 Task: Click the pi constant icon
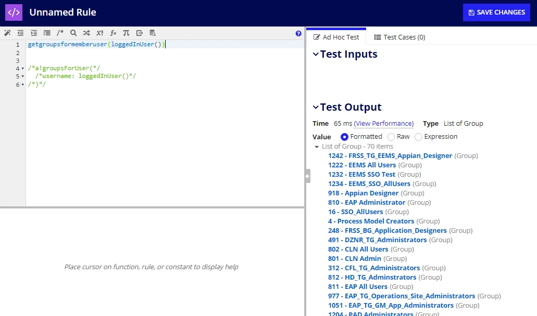click(x=126, y=33)
